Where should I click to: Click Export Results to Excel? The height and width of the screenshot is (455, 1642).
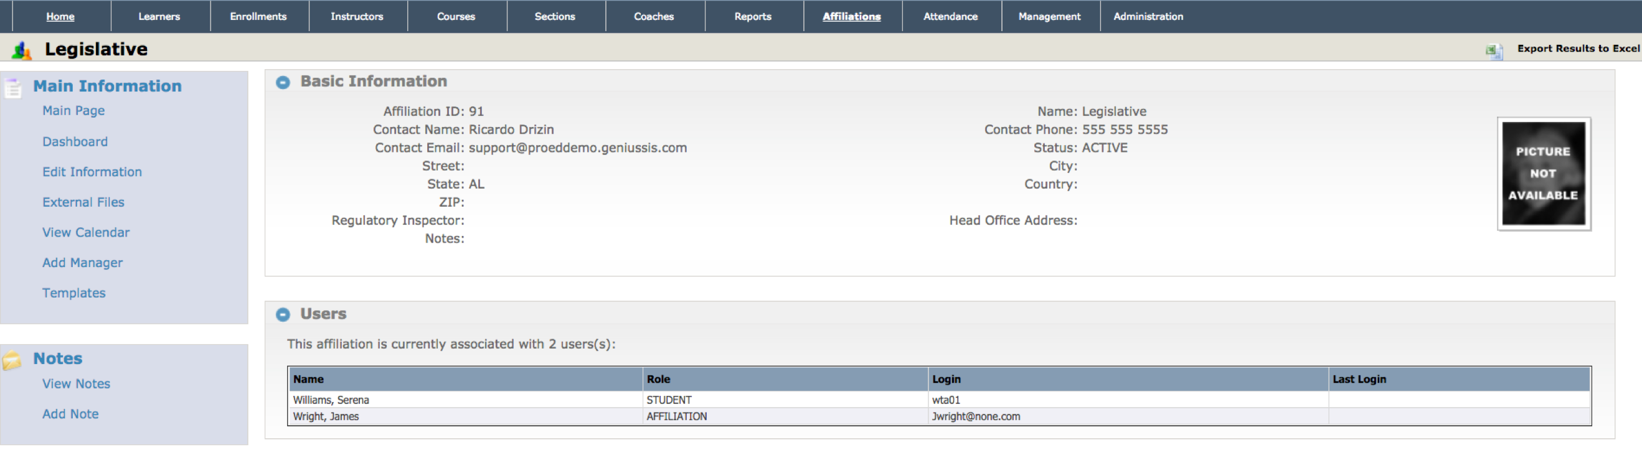tap(1578, 49)
